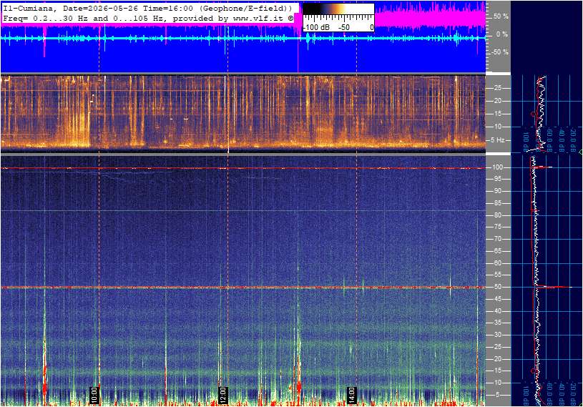Image resolution: width=583 pixels, height=407 pixels.
Task: Click the '0 %' amplitude axis label
Action: pyautogui.click(x=502, y=34)
